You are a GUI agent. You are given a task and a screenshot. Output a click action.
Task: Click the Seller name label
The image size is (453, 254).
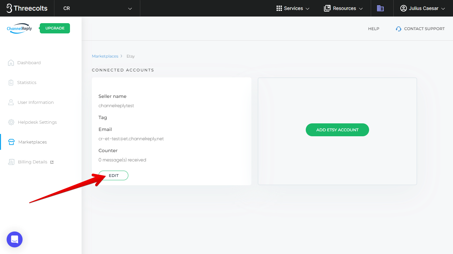click(x=112, y=96)
